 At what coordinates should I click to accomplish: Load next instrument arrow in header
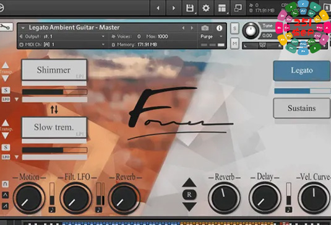(x=192, y=28)
